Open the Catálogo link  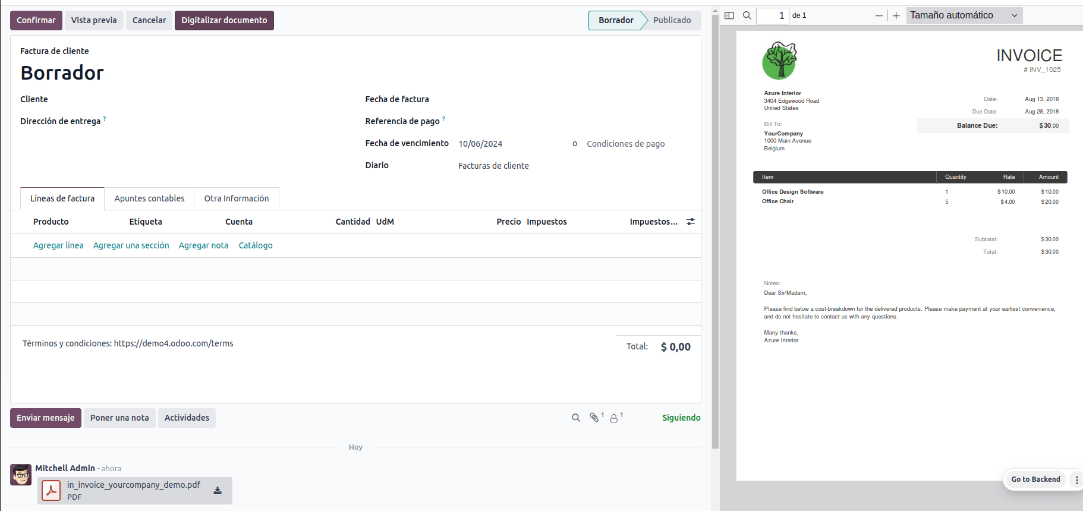256,245
